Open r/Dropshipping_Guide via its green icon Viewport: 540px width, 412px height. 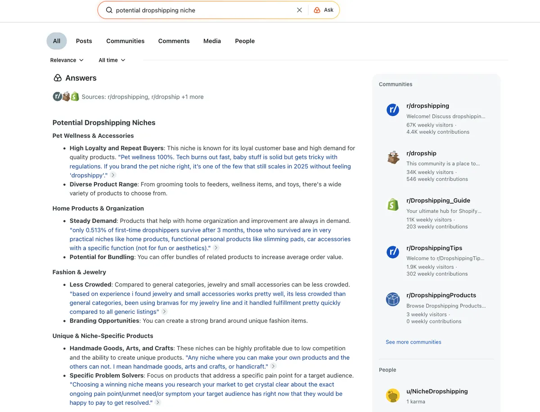[392, 204]
